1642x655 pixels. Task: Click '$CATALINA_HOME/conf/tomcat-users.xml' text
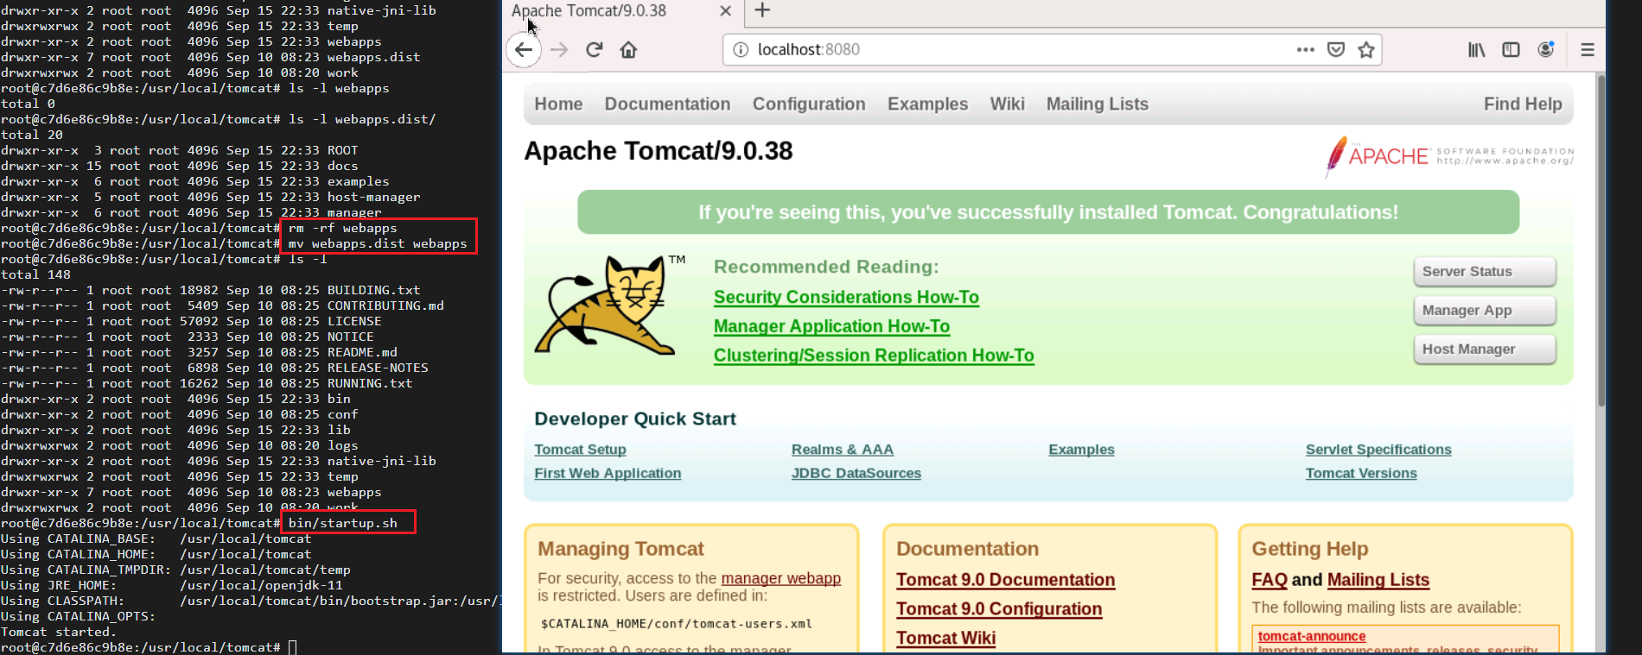[676, 624]
